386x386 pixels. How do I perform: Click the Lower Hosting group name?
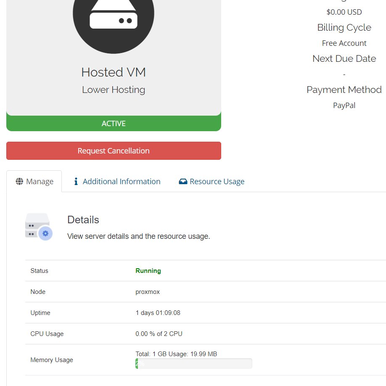point(114,90)
